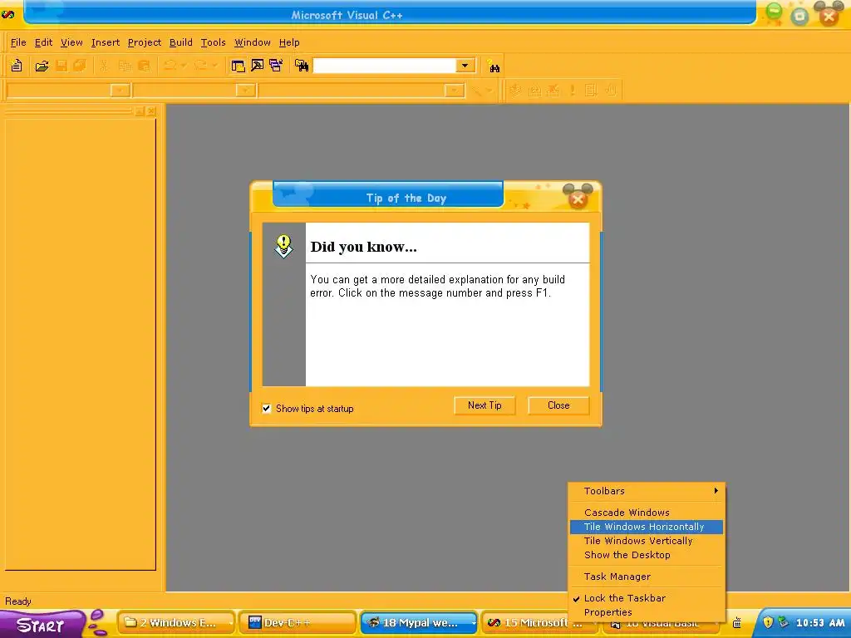This screenshot has height=638, width=851.
Task: Open the Undo history dropdown arrow
Action: [184, 66]
